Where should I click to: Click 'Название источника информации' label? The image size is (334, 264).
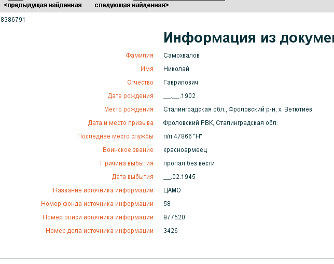[x=103, y=190]
